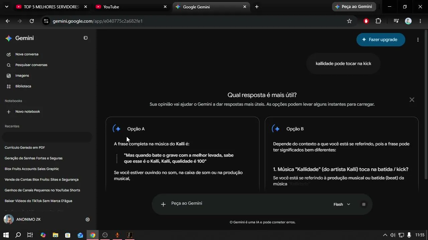The width and height of the screenshot is (428, 240).
Task: Go back to the previous page
Action: pos(8,21)
